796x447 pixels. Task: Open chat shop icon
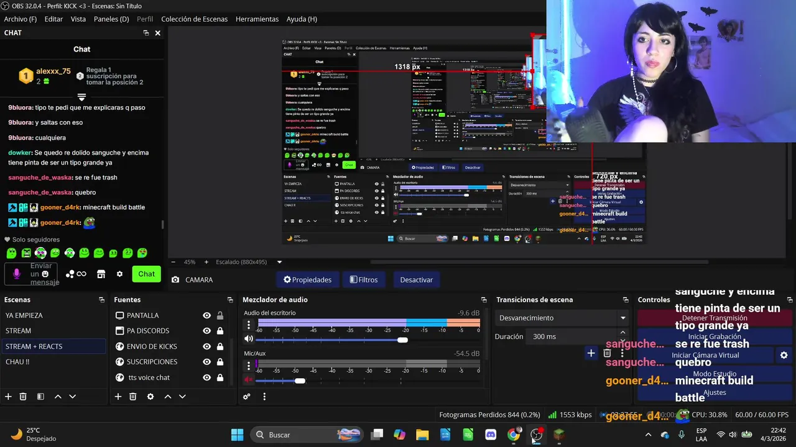pyautogui.click(x=101, y=274)
